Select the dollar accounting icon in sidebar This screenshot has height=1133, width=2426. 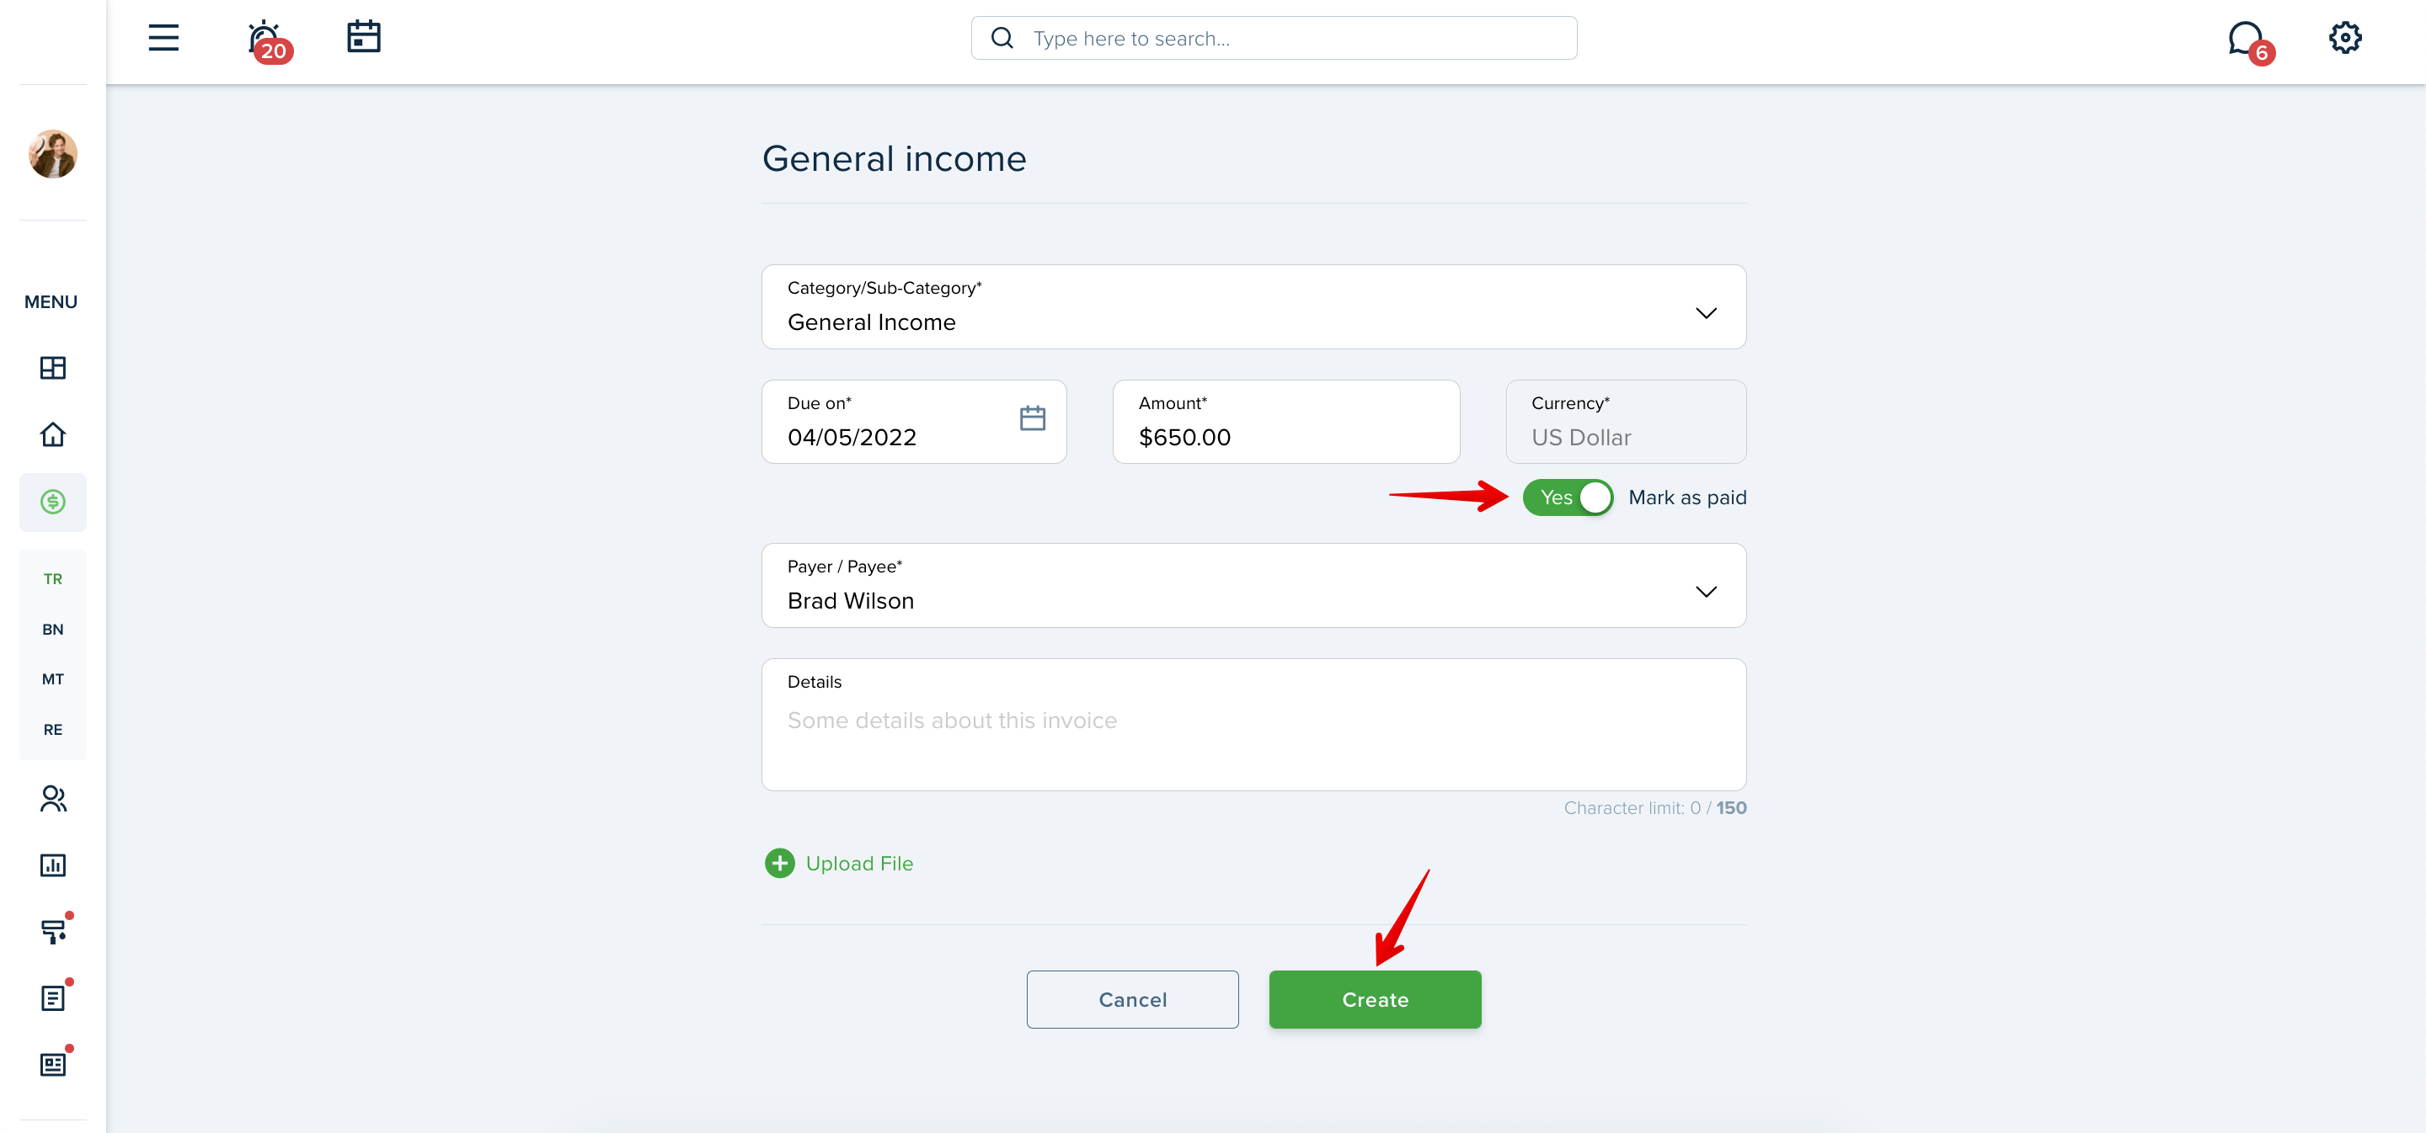53,502
